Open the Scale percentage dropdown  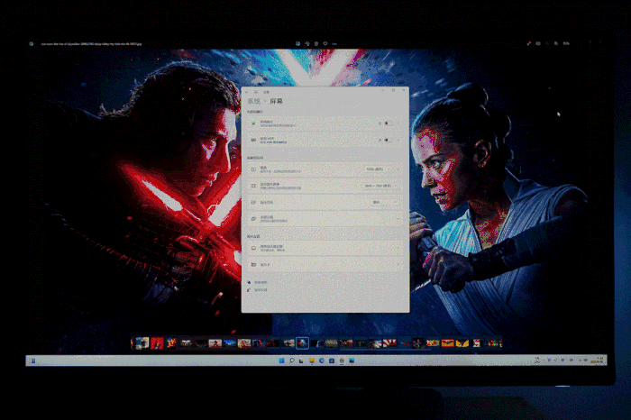pyautogui.click(x=377, y=169)
